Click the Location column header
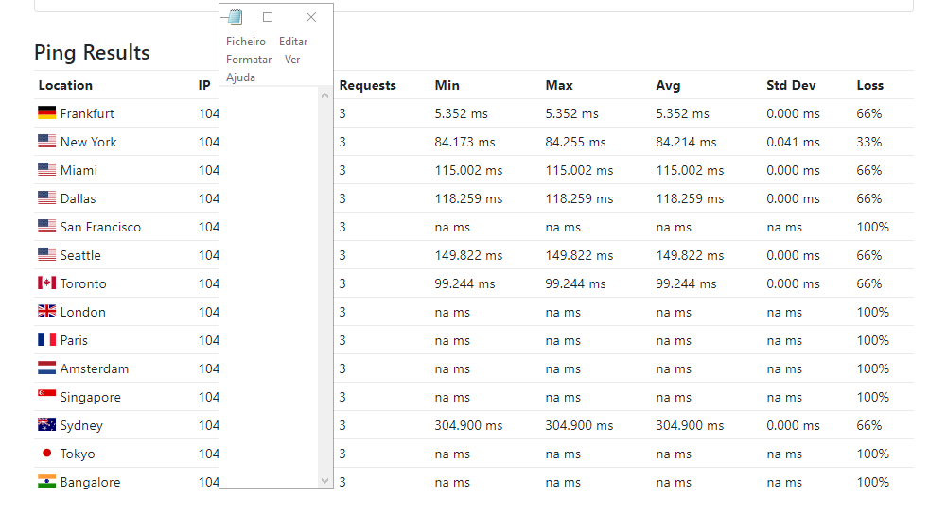929x514 pixels. point(65,85)
